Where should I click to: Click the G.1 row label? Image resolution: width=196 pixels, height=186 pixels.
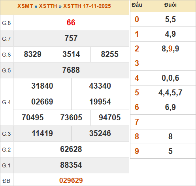click(x=6, y=165)
